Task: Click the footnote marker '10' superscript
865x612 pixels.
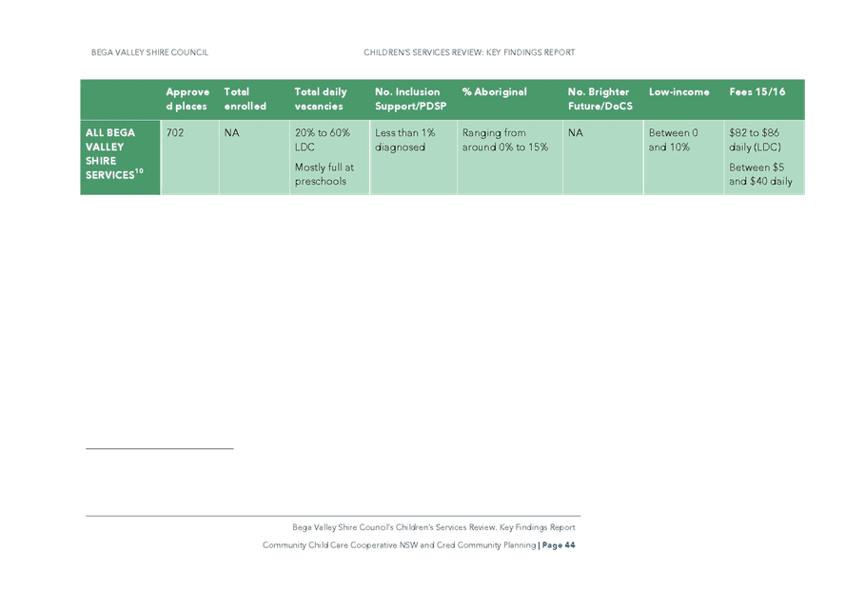Action: (139, 171)
